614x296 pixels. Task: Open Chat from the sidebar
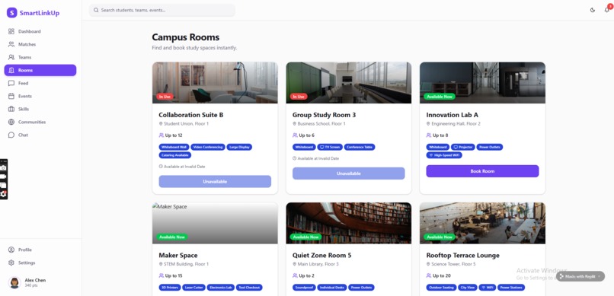[40, 135]
